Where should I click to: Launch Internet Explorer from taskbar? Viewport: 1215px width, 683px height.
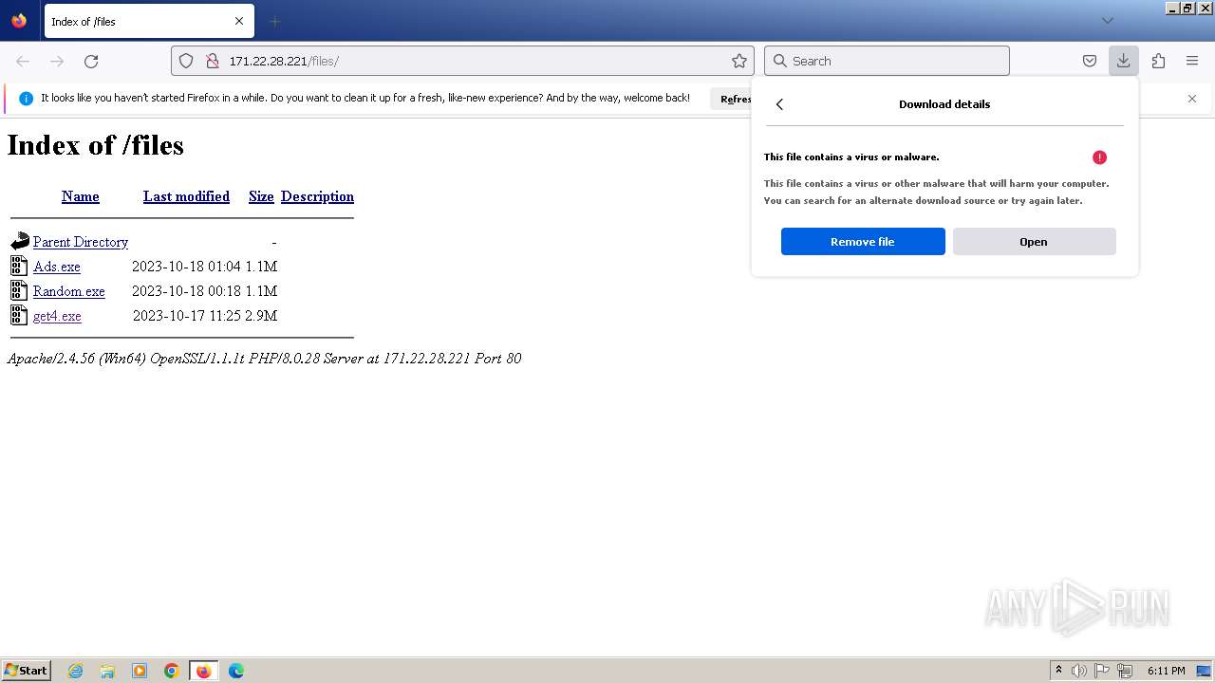click(x=76, y=671)
